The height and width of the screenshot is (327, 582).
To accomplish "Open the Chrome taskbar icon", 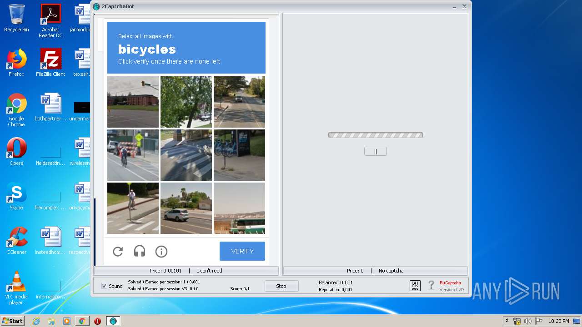I will point(82,321).
